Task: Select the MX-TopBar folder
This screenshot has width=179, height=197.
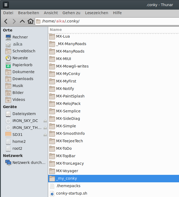Action: pyautogui.click(x=114, y=156)
